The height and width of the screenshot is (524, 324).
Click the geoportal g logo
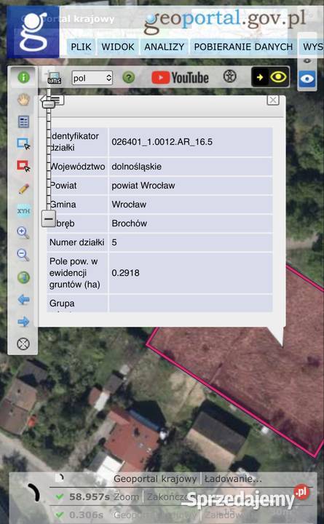click(33, 32)
